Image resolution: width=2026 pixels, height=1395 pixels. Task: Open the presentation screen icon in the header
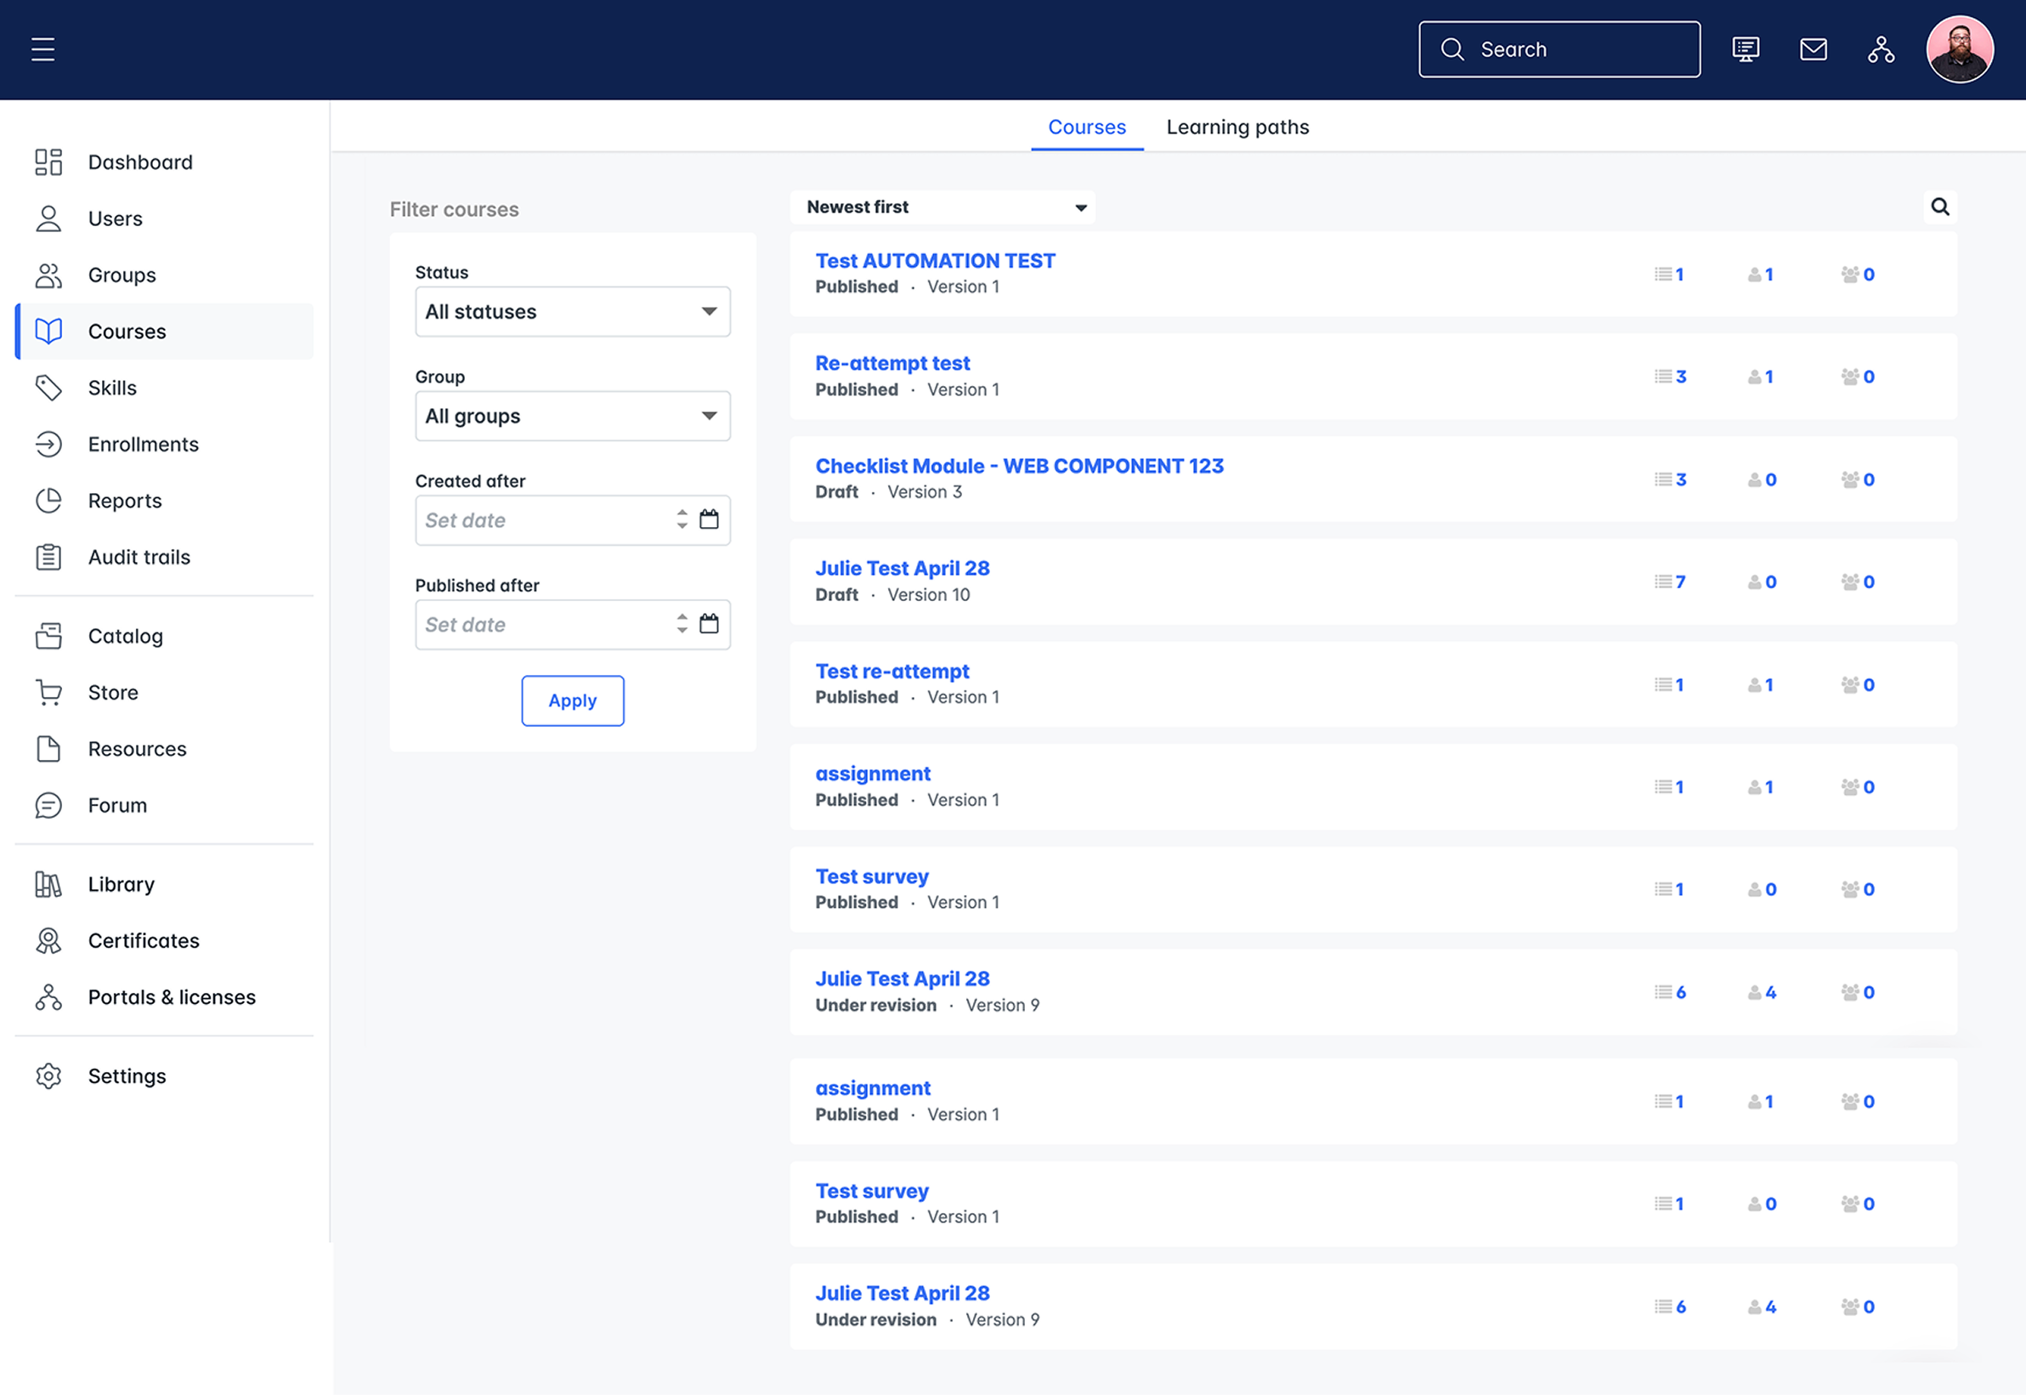1746,49
